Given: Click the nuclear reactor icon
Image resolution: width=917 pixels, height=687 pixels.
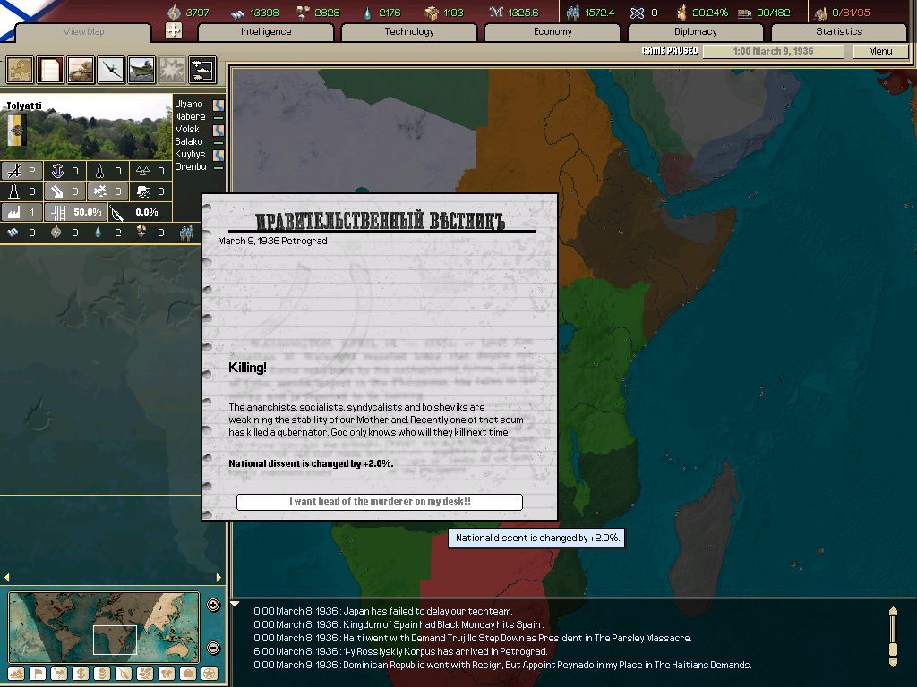Looking at the screenshot, I should click(x=142, y=171).
